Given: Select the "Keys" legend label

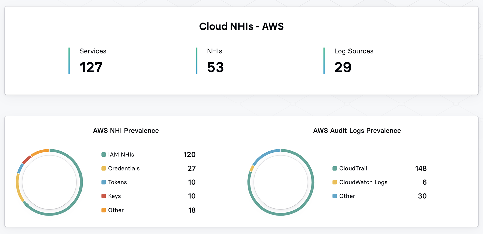Looking at the screenshot, I should click(x=114, y=196).
